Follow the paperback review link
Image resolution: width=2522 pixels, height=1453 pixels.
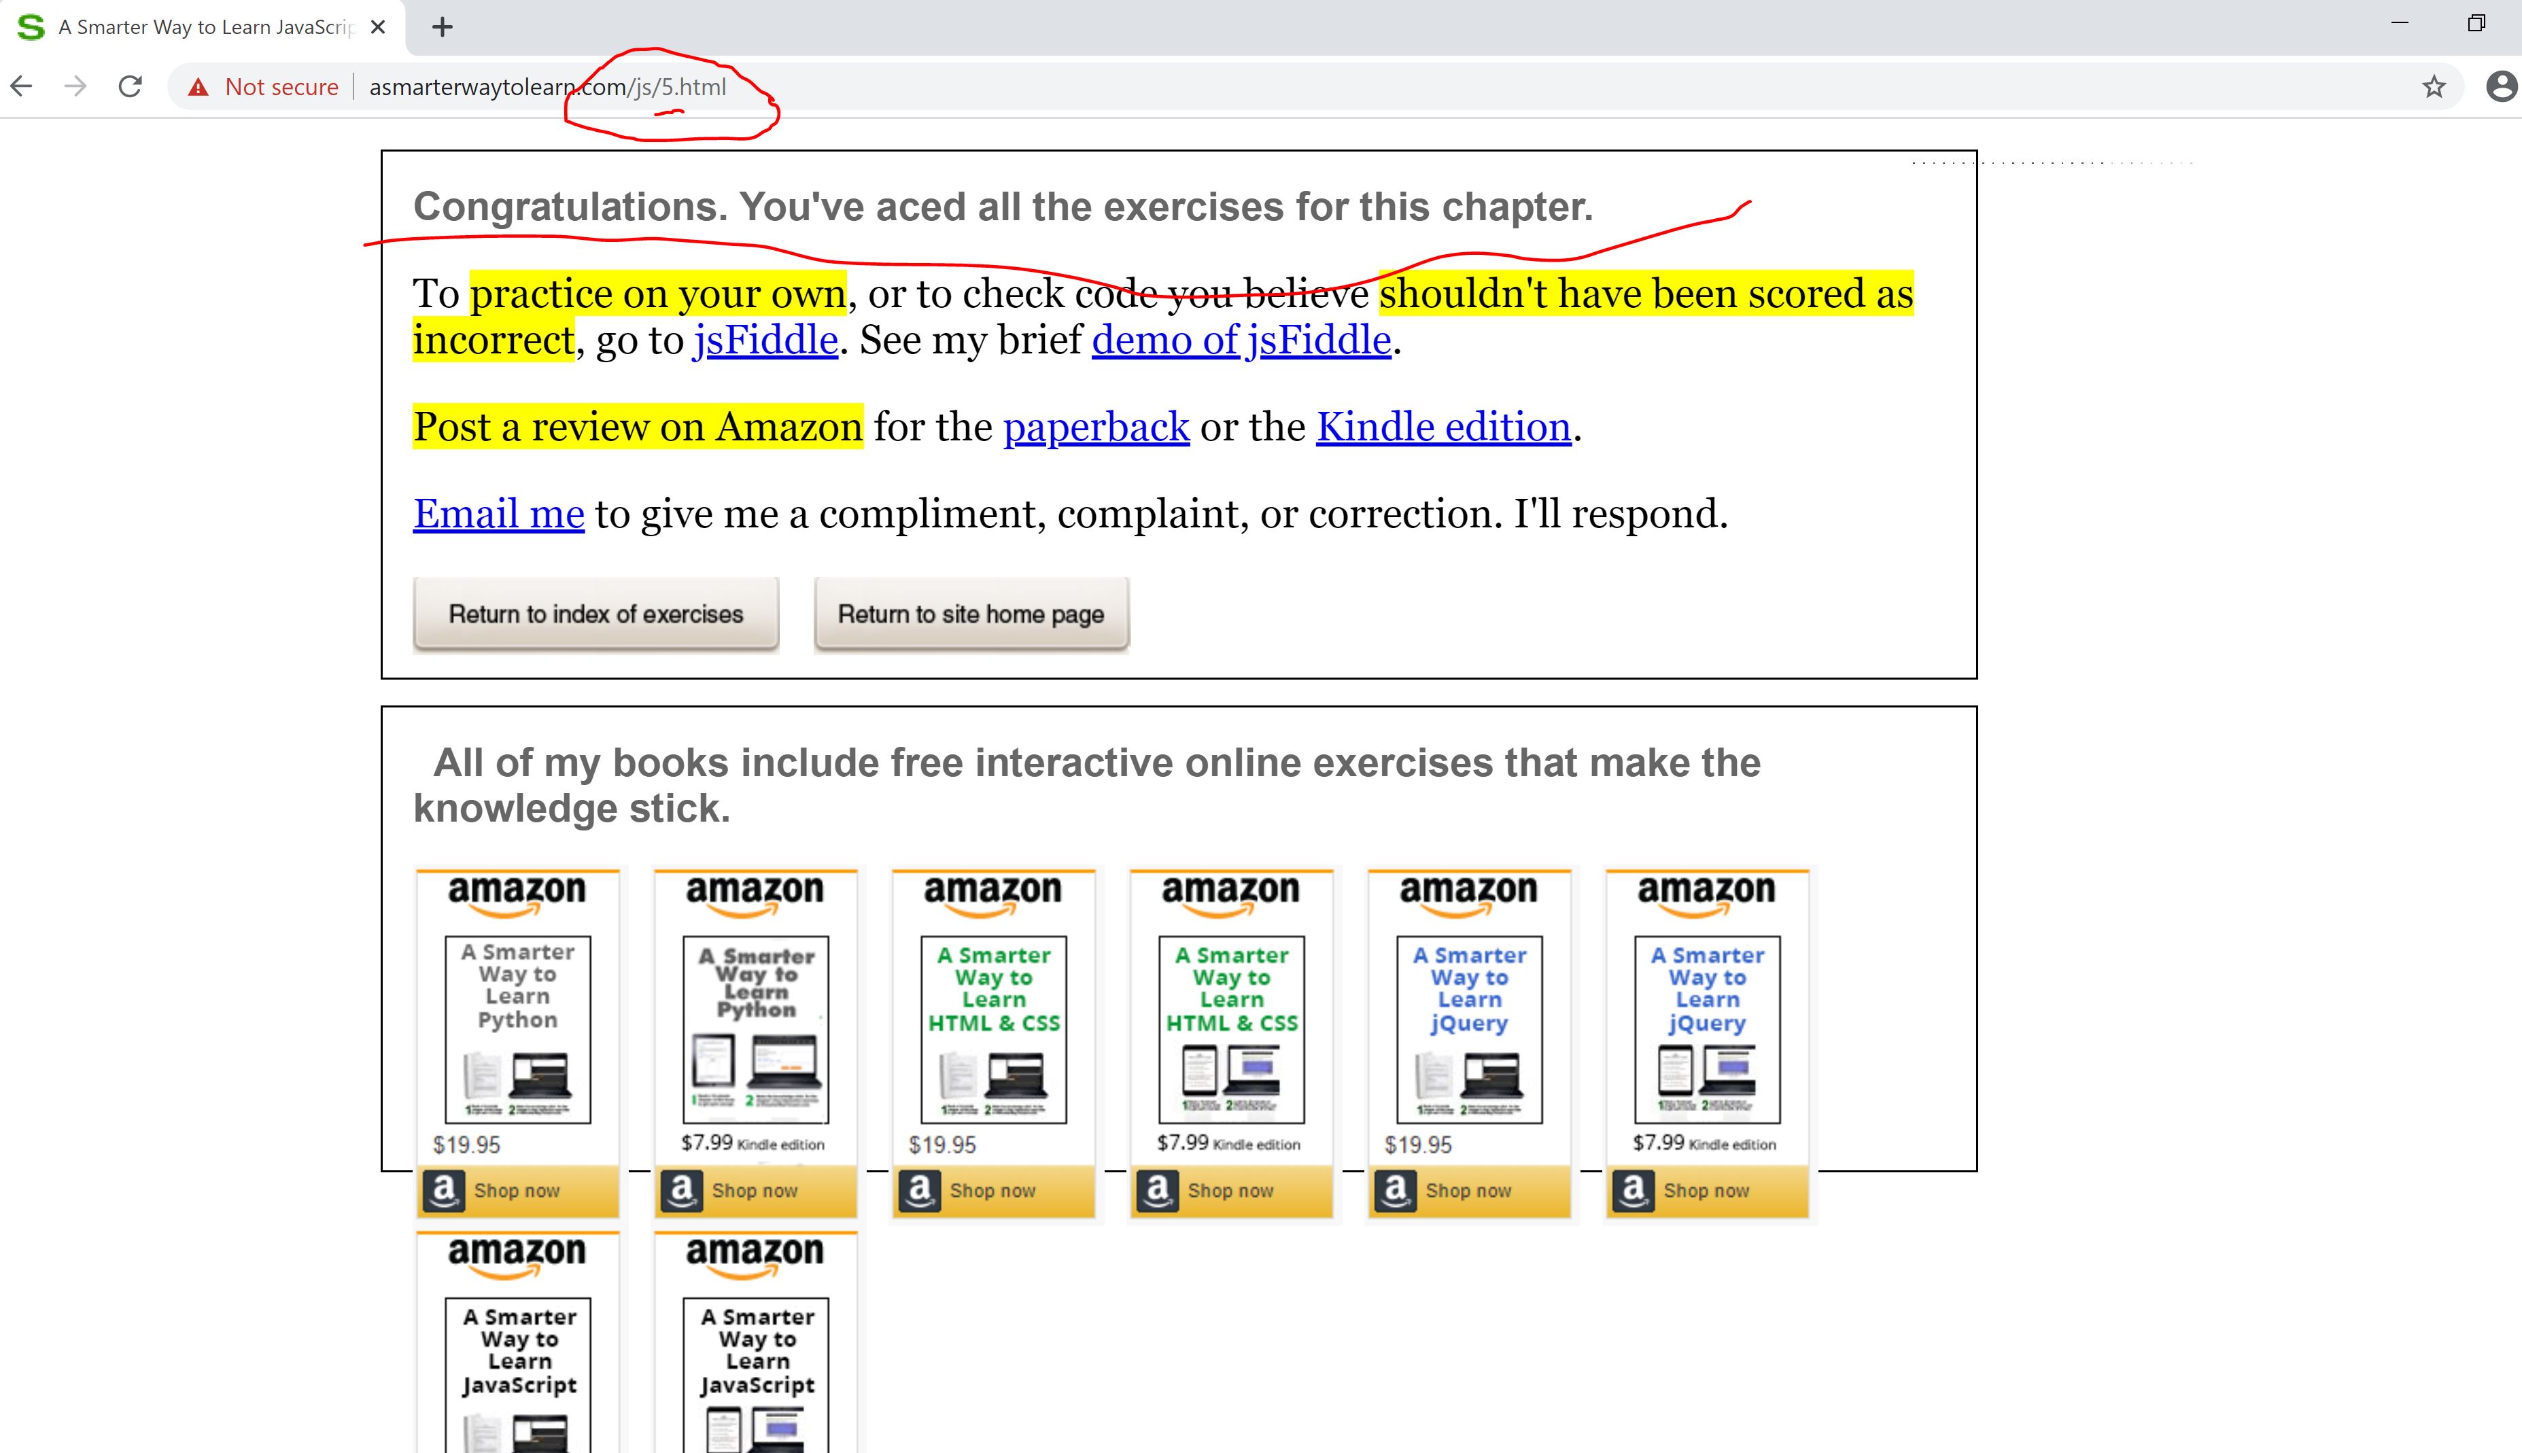tap(1096, 427)
